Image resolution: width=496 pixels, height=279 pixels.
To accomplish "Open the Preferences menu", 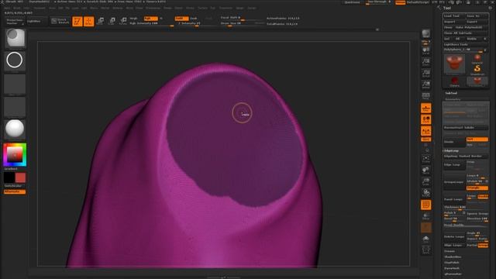I will (x=153, y=8).
